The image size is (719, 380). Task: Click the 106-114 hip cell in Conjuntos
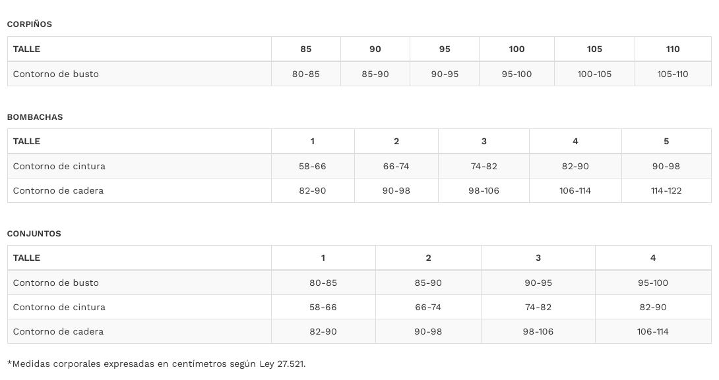click(653, 332)
